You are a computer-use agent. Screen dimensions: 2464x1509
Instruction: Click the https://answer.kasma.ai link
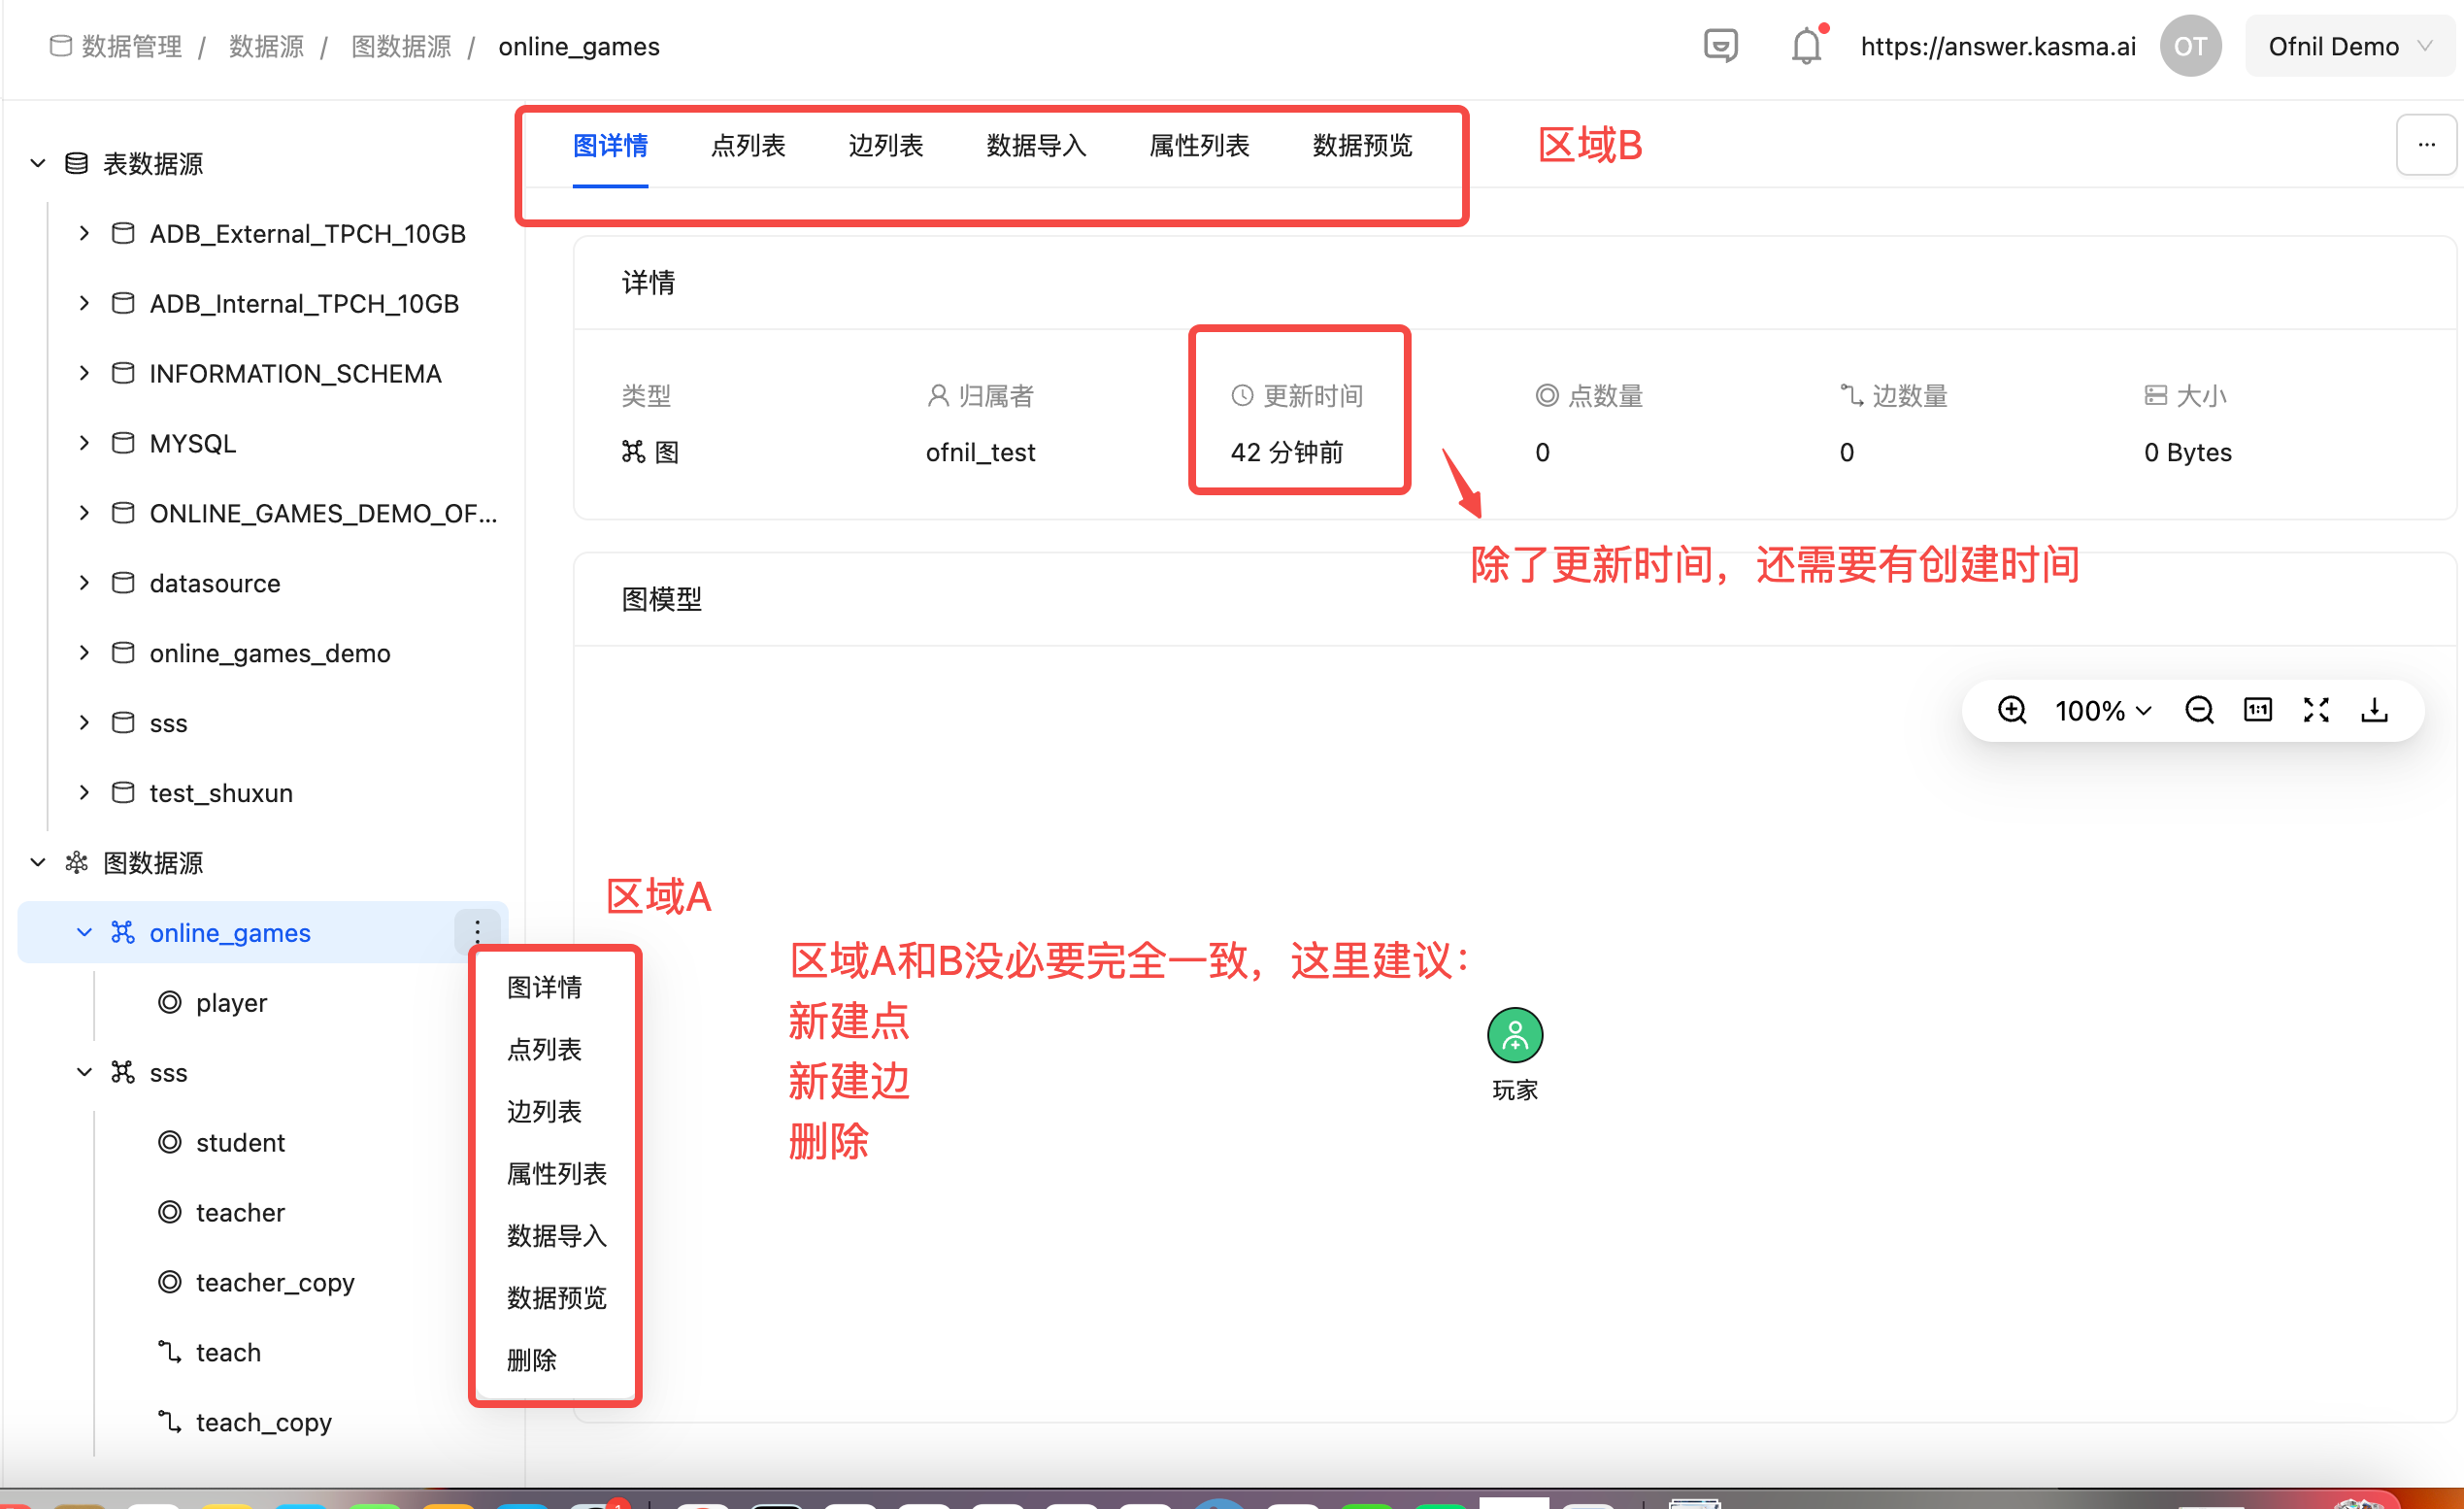pos(1998,46)
